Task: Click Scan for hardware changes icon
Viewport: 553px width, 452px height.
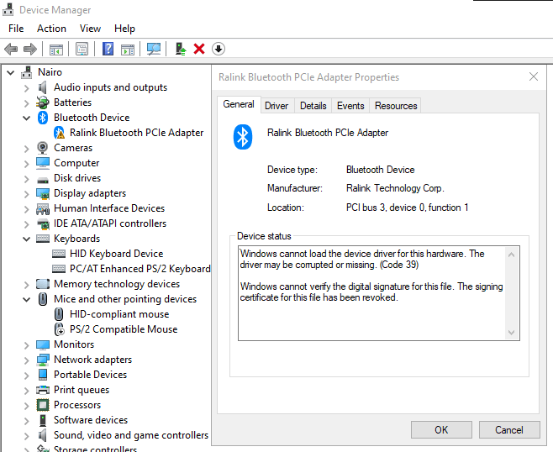Action: click(154, 49)
